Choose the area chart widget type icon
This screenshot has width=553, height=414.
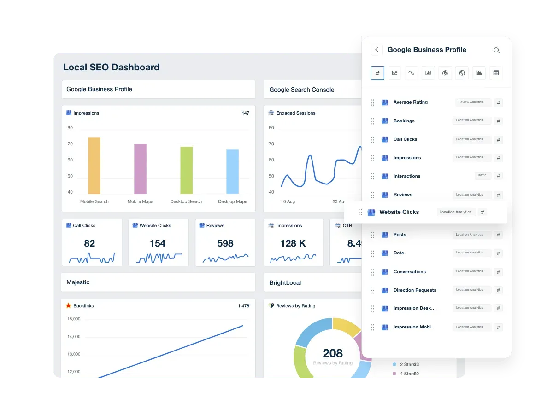(479, 73)
